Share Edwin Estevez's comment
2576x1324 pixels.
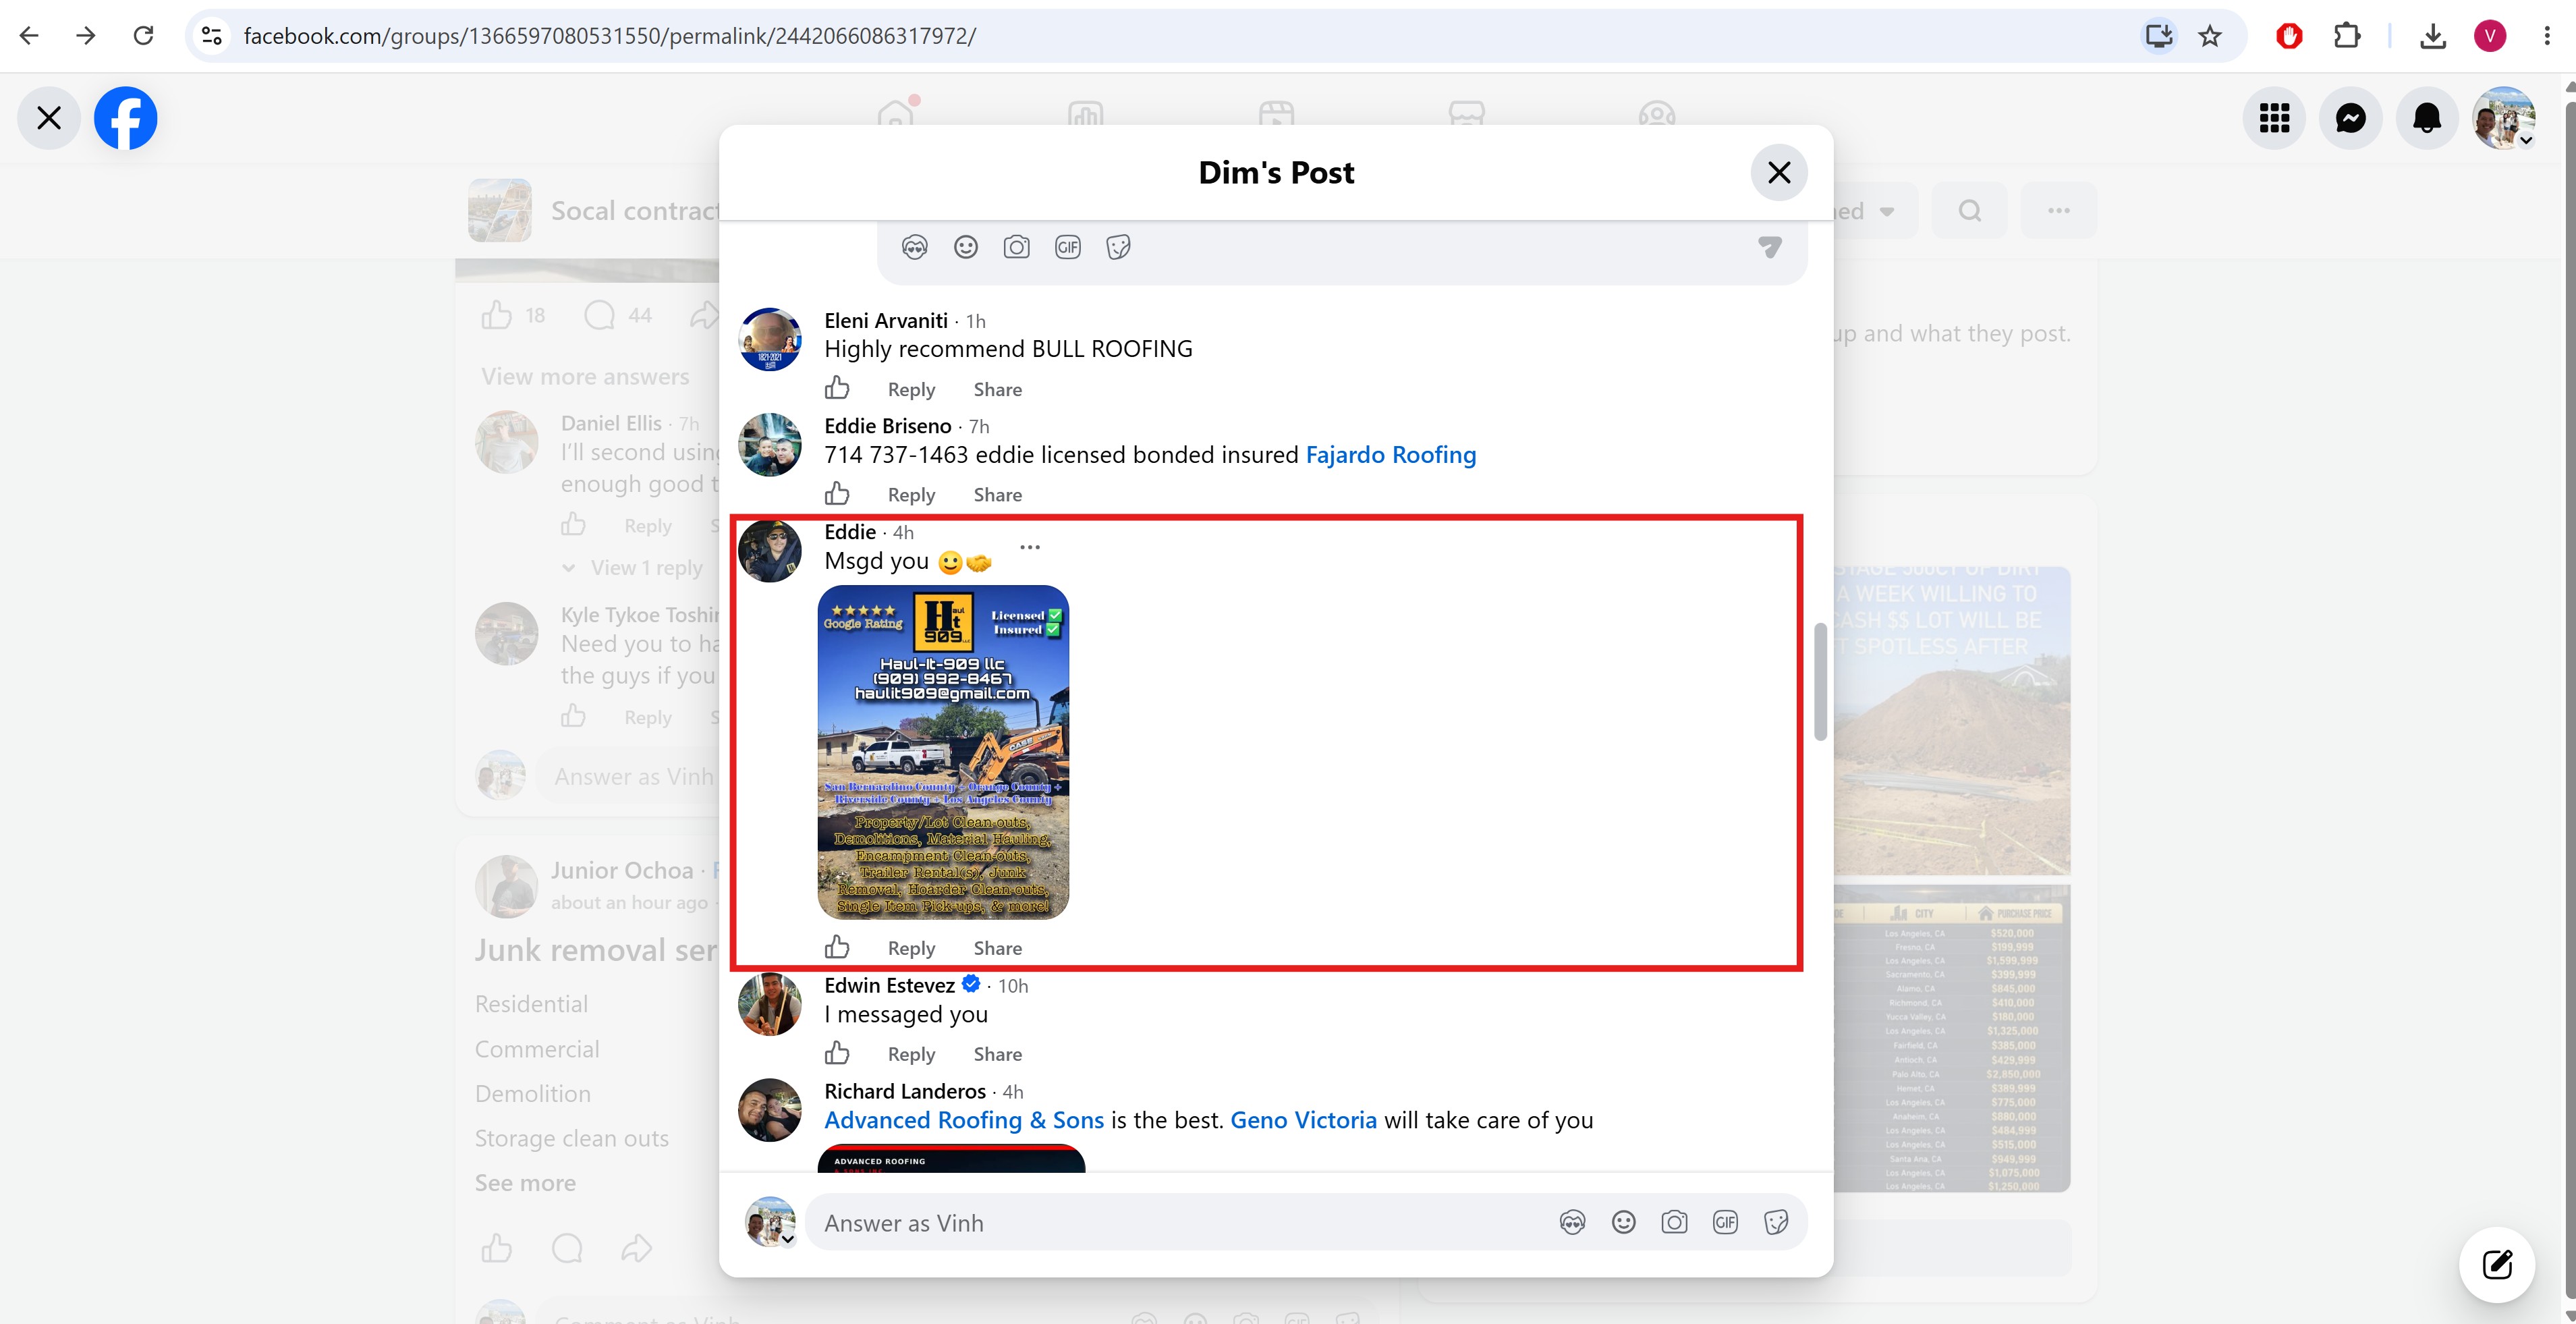[x=997, y=1054]
